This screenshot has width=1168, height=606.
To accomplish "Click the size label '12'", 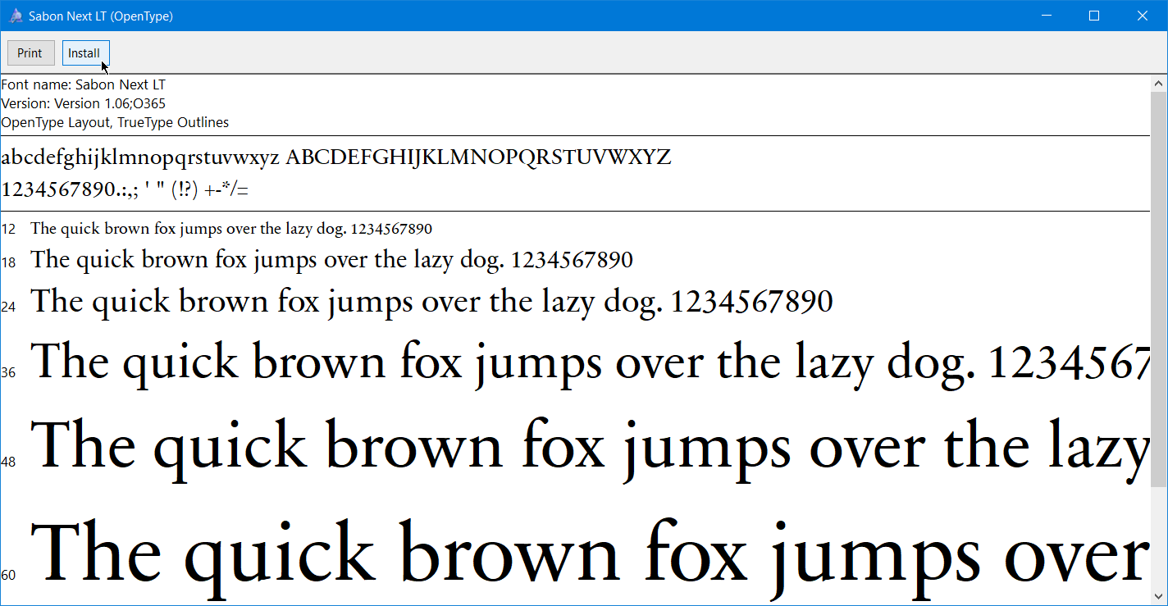I will (8, 229).
